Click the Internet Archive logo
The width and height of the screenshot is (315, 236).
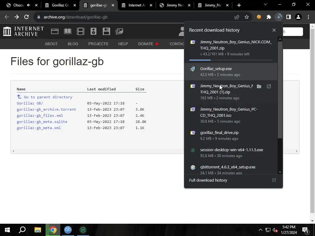point(23,31)
